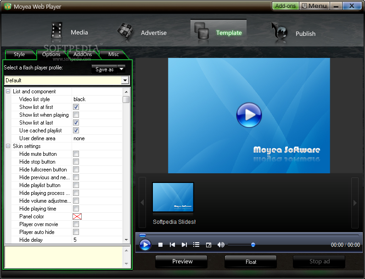Open the Publish section globe icon
Viewport: 365px width, 279px height.
click(279, 32)
